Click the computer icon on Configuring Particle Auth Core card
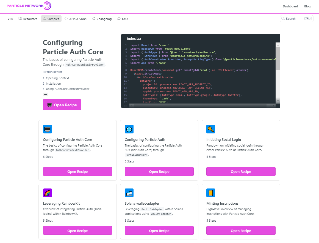319x243 pixels. 48,129
